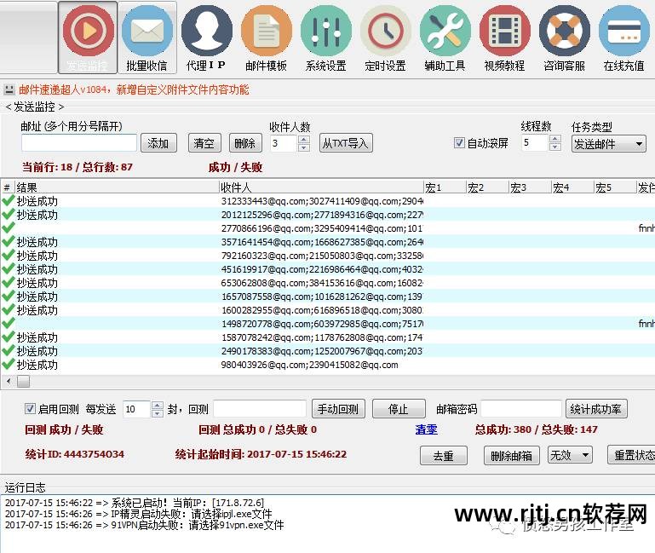Open the 无效 dropdown next to 删除邮箱
Image resolution: width=655 pixels, height=553 pixels.
pos(570,455)
